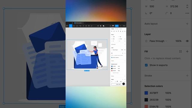Screen dimensions: 192x108
Task: Select the Pen tool in the small window toolbar
Action: (80, 26)
